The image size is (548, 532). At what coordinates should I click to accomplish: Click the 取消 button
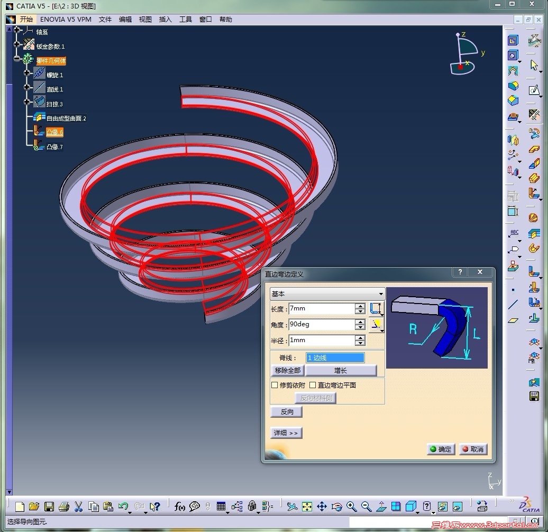(x=473, y=449)
